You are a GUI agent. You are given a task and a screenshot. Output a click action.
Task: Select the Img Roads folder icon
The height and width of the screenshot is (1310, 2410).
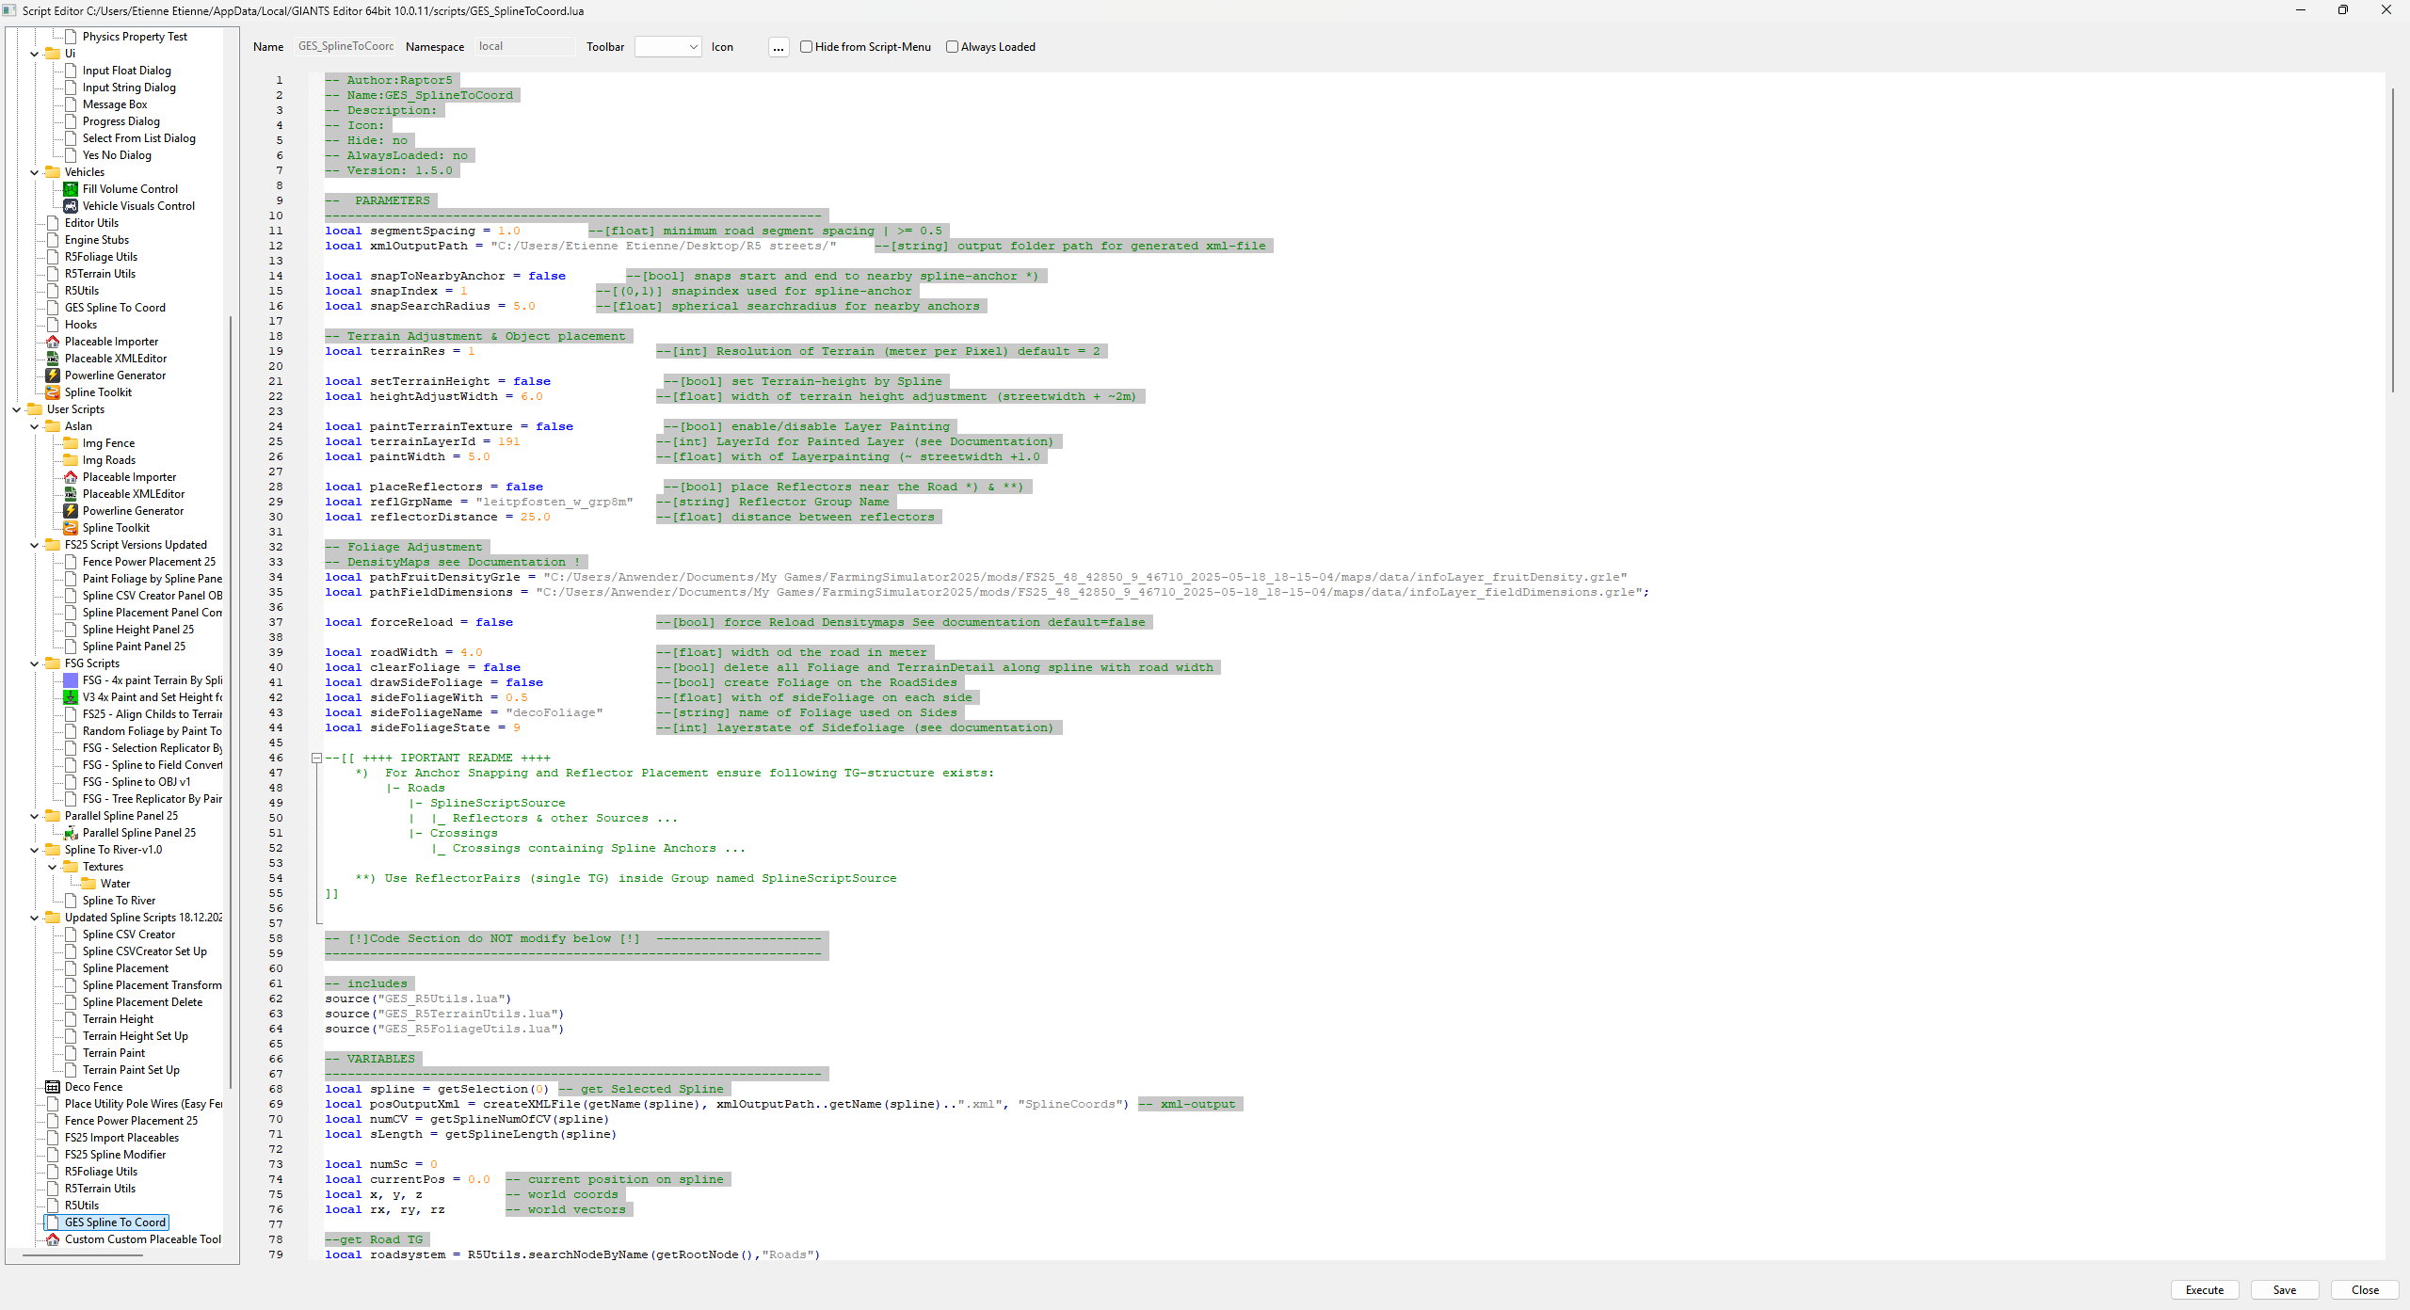pyautogui.click(x=71, y=460)
